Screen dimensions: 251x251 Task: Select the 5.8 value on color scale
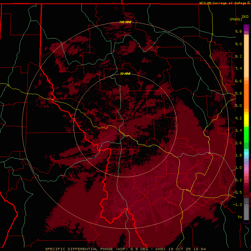point(238,93)
